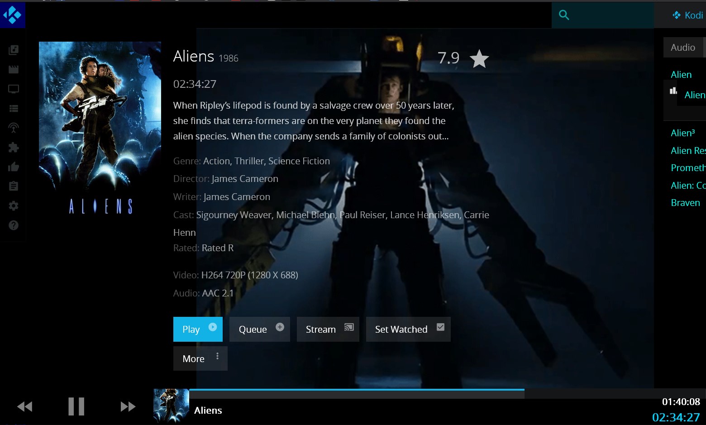Pause playback of Aliens
706x425 pixels.
(76, 406)
